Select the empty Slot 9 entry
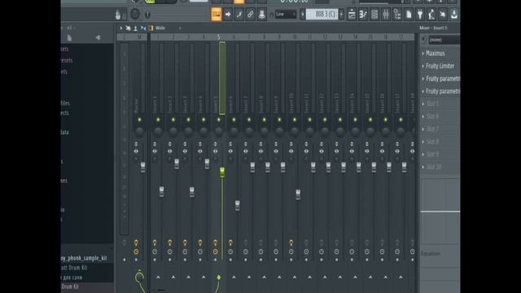 pos(432,154)
